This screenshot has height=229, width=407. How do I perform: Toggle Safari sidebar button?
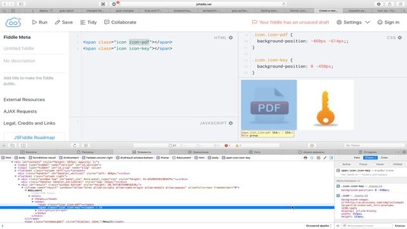pos(21,4)
